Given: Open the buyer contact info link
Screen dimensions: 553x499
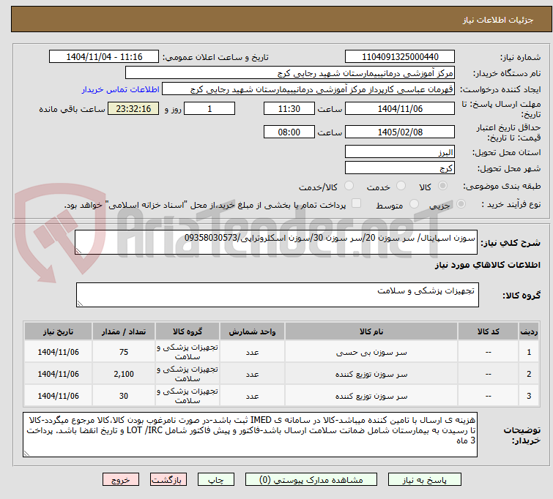Looking at the screenshot, I should coord(121,89).
